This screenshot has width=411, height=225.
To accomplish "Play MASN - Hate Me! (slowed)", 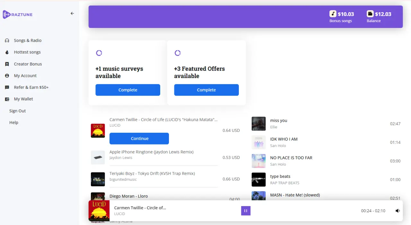I will pos(295,195).
